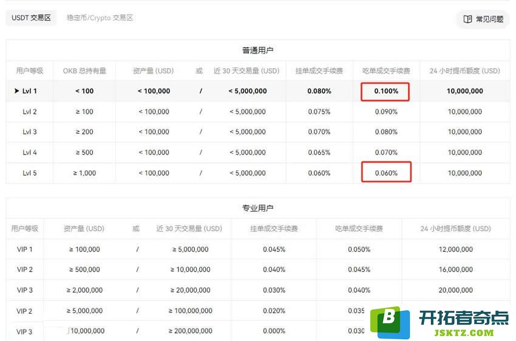Click the 20,000,000 withdrawal limit cell
This screenshot has height=341, width=516.
tap(456, 291)
